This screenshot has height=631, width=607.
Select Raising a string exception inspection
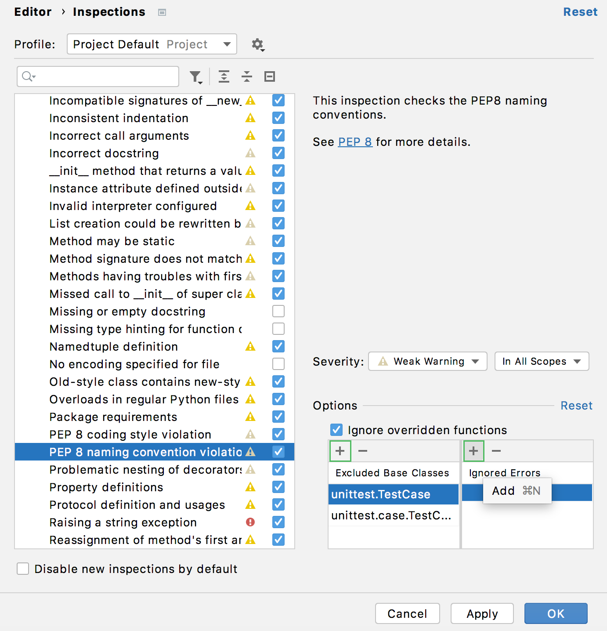click(123, 522)
